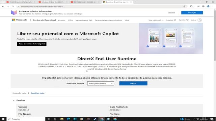Click the address bar URL
The width and height of the screenshot is (216, 121).
42,6
